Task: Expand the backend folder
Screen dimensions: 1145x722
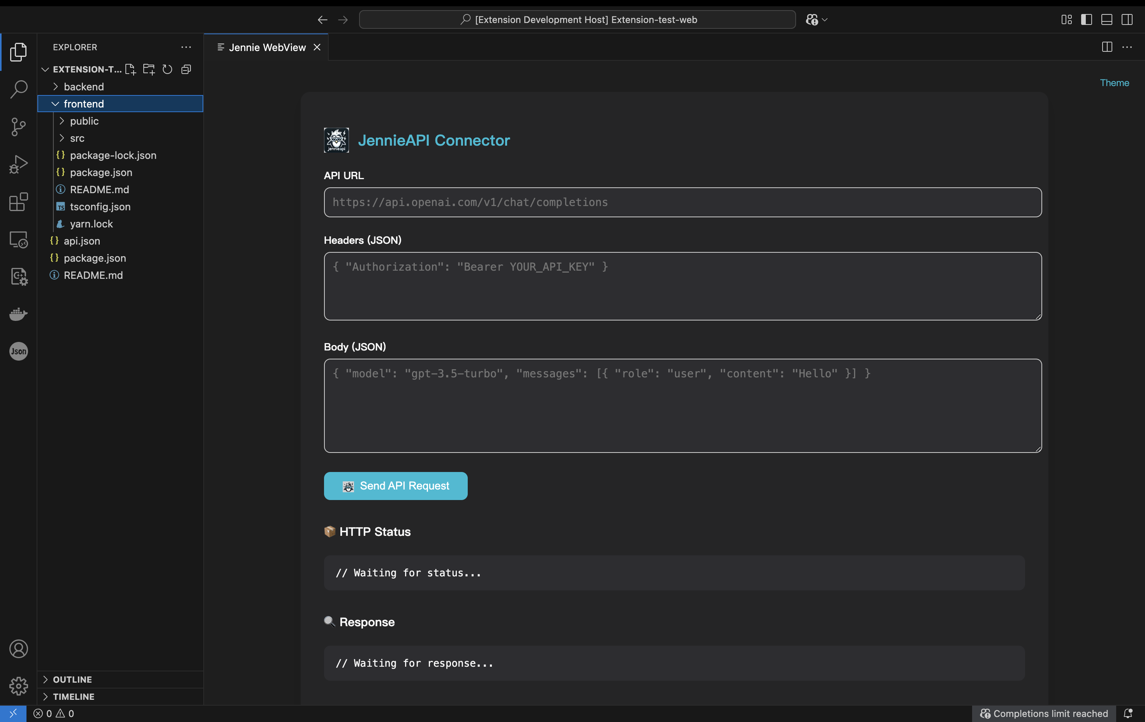Action: [x=84, y=86]
